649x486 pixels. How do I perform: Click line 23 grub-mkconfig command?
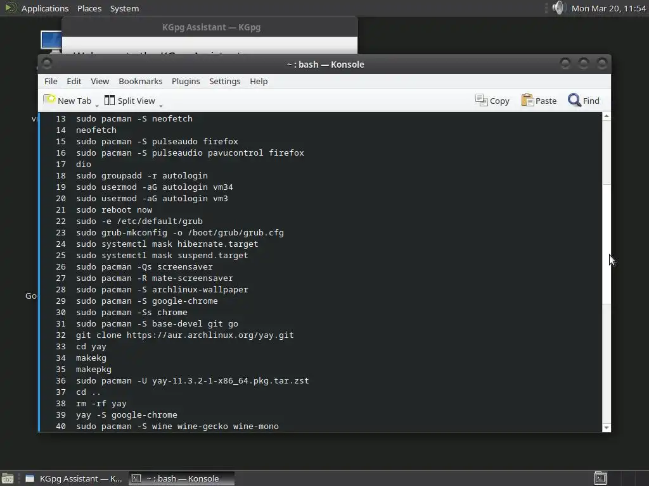pyautogui.click(x=180, y=233)
